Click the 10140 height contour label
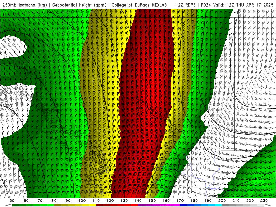This screenshot has width=276, height=207. [x=227, y=159]
